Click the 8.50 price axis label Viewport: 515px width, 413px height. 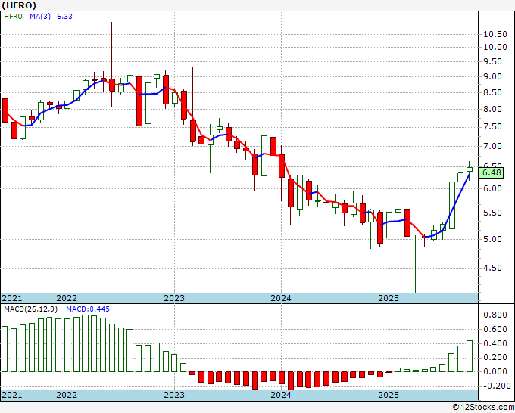click(492, 93)
